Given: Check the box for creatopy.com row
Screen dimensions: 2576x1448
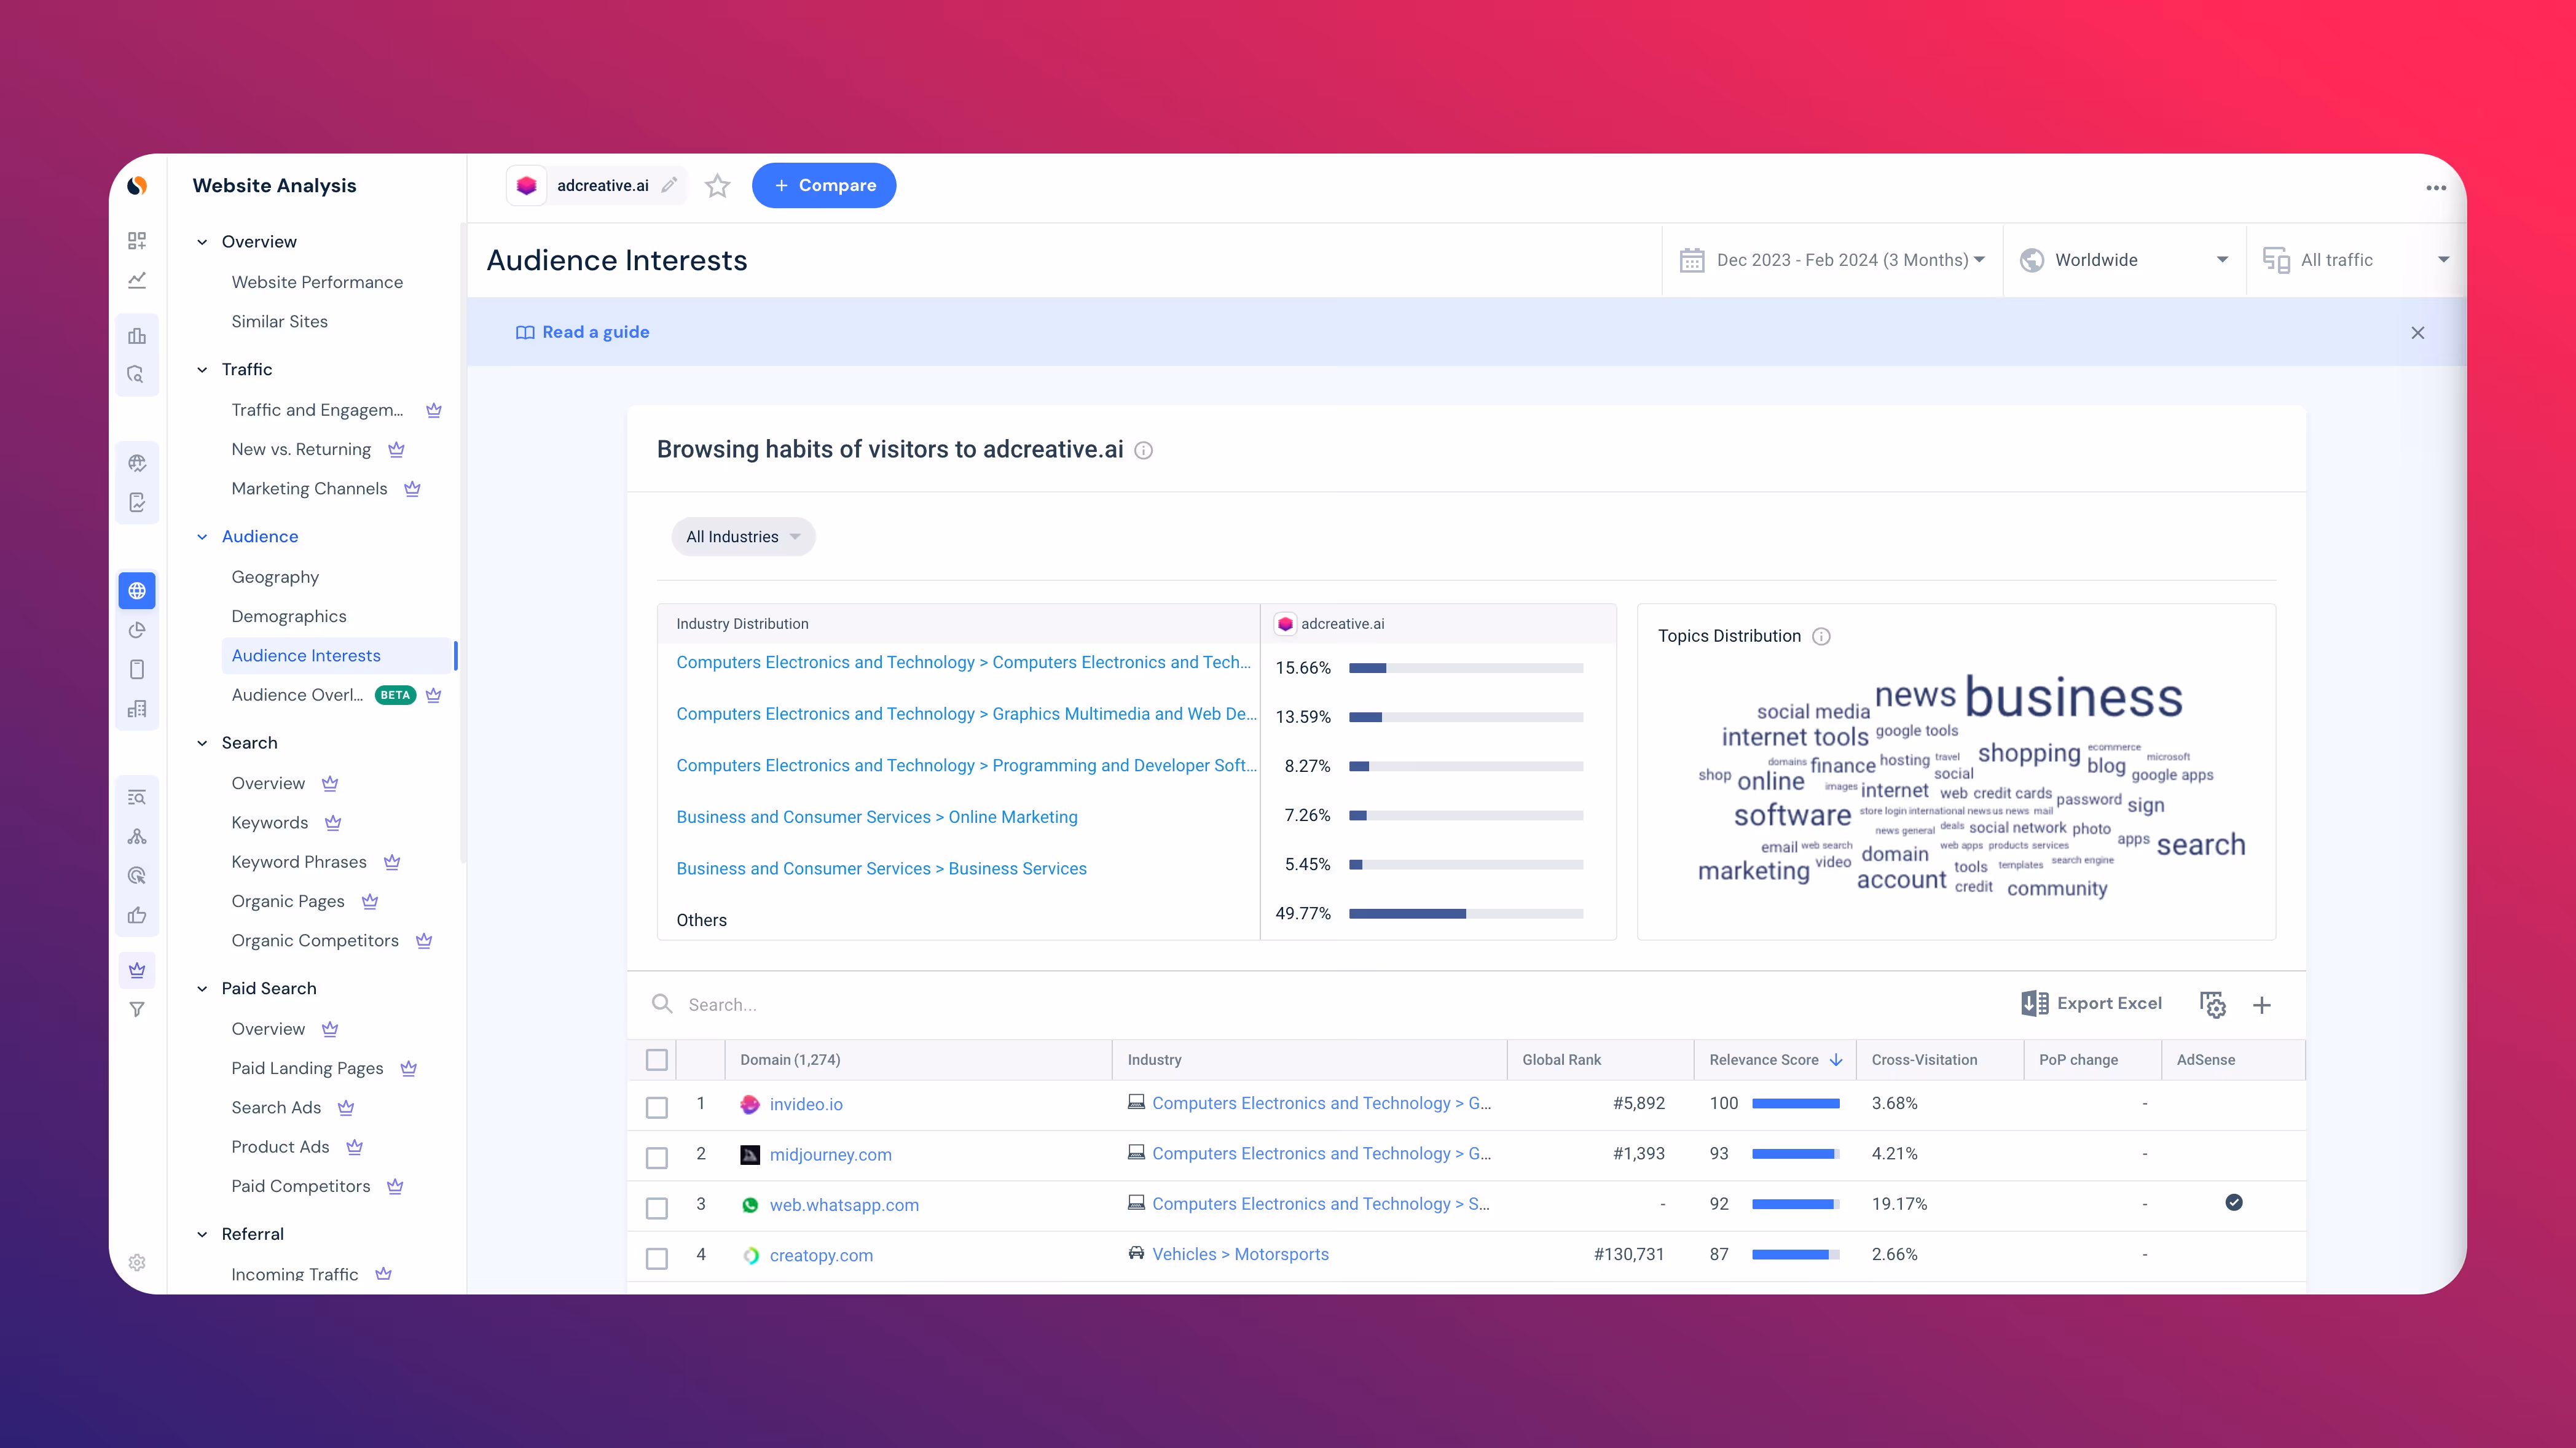Looking at the screenshot, I should coord(657,1258).
